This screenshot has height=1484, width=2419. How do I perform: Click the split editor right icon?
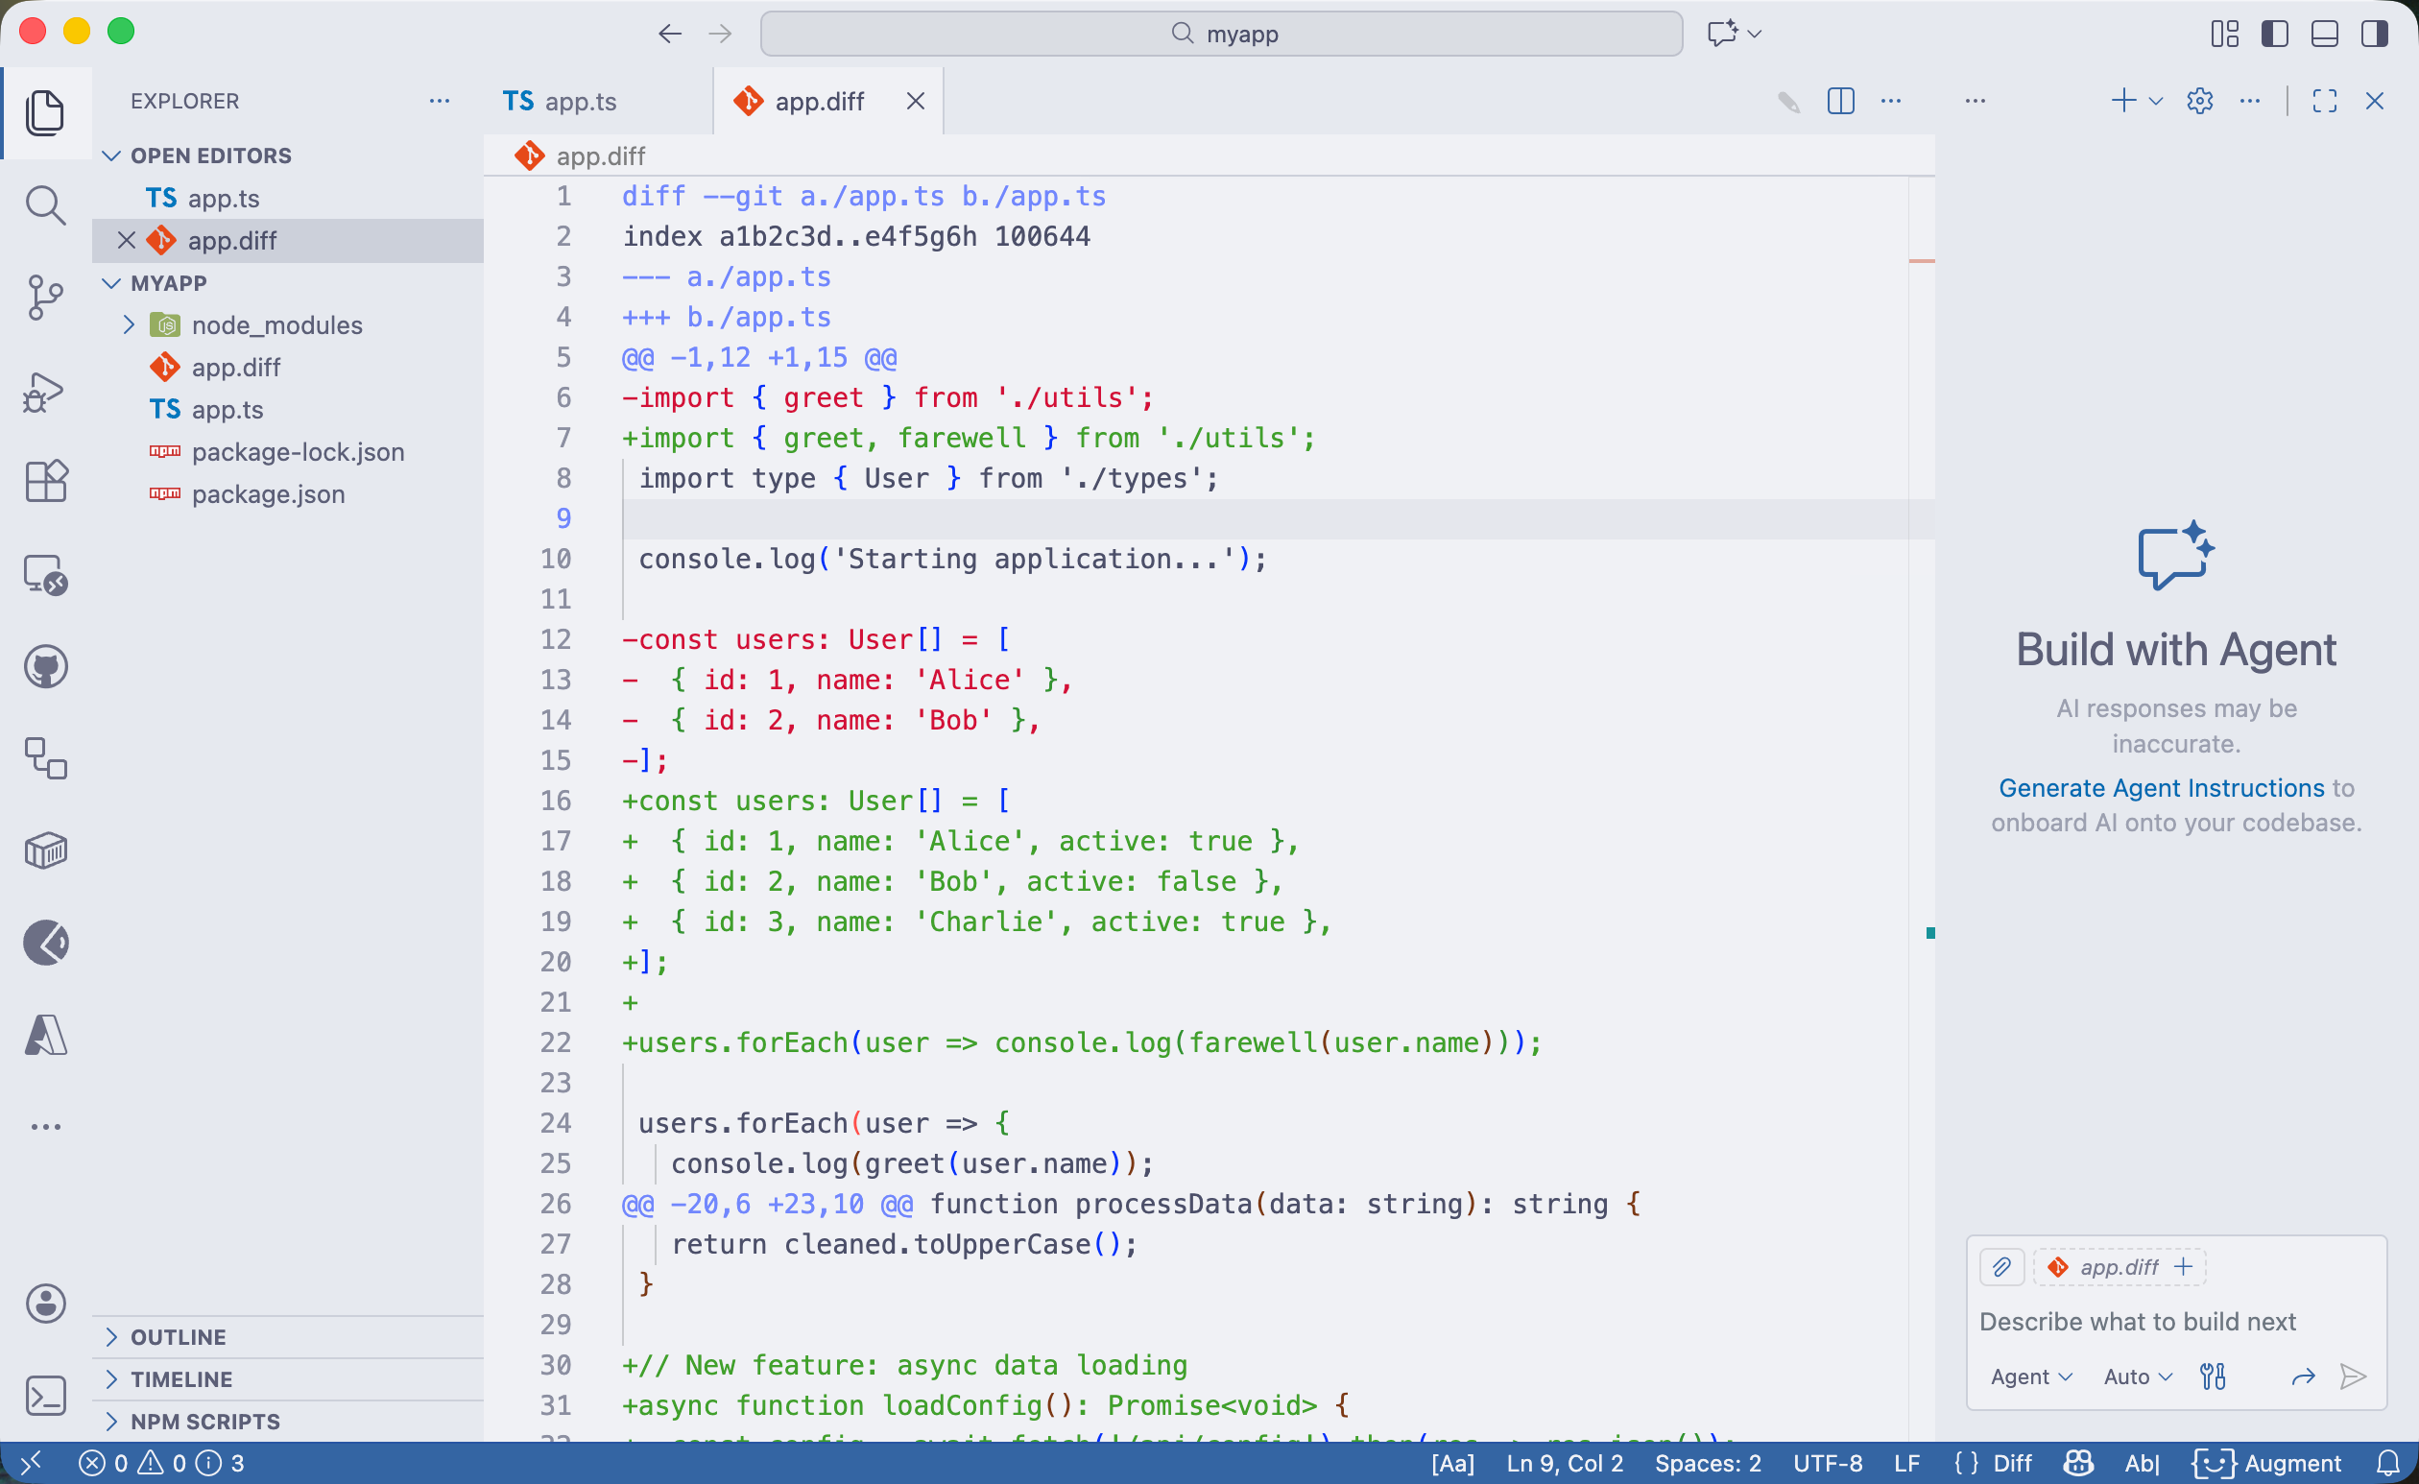[x=1840, y=101]
